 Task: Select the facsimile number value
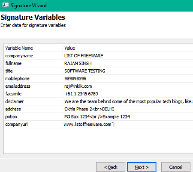tap(81, 94)
